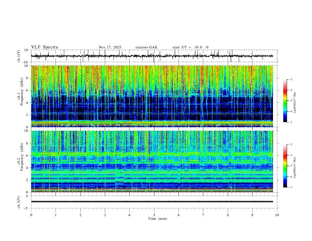Viewport: 312px width, 241px height.
Task: Click time axis tick label "1"
Action: pyautogui.click(x=56, y=215)
